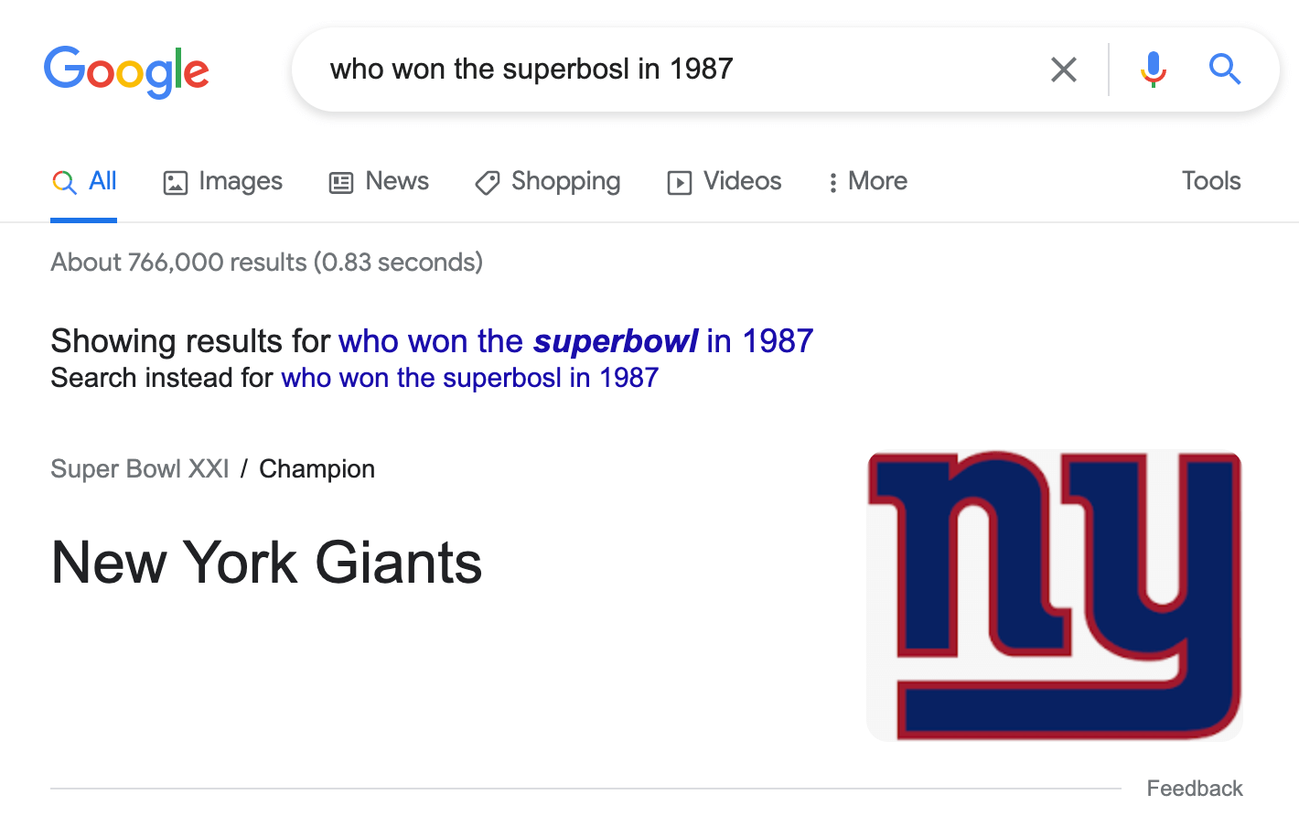Select the Shopping tab tag icon
The height and width of the screenshot is (816, 1299).
[487, 183]
